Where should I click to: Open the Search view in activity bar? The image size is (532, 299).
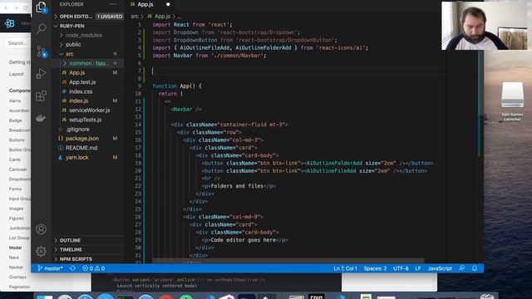click(x=41, y=28)
